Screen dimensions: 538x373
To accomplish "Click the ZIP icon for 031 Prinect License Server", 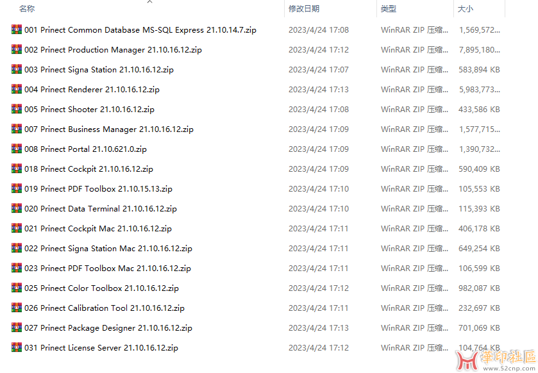I will click(17, 347).
